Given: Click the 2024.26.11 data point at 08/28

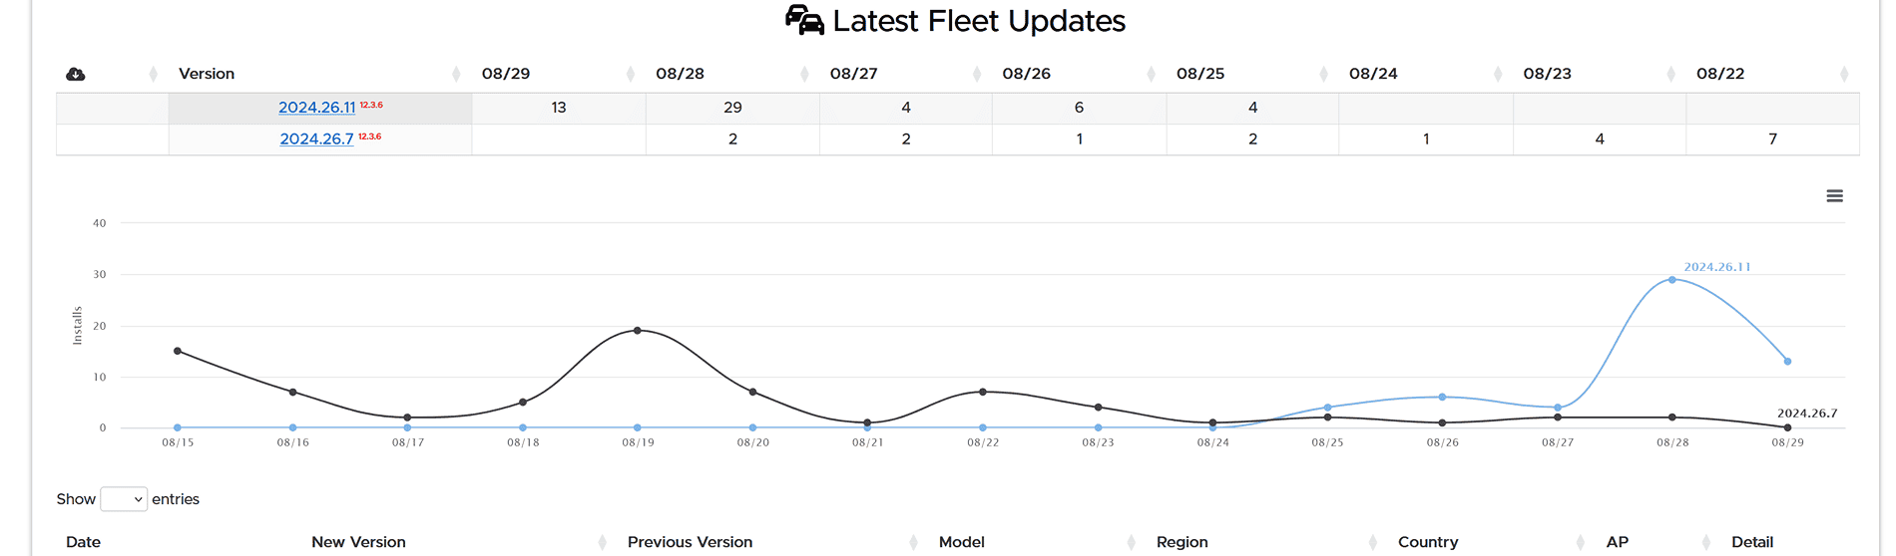Looking at the screenshot, I should pos(1672,280).
